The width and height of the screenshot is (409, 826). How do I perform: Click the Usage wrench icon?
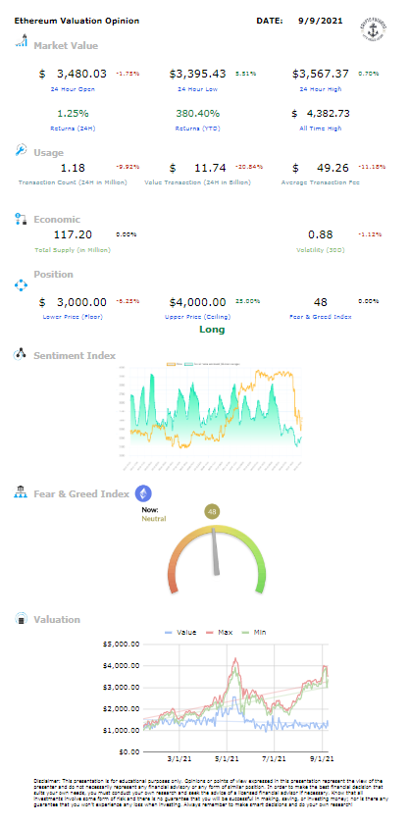(x=21, y=150)
